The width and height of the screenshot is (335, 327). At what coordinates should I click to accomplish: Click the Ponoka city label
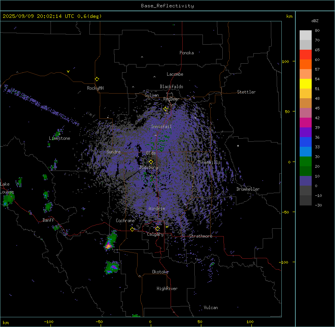pyautogui.click(x=187, y=53)
